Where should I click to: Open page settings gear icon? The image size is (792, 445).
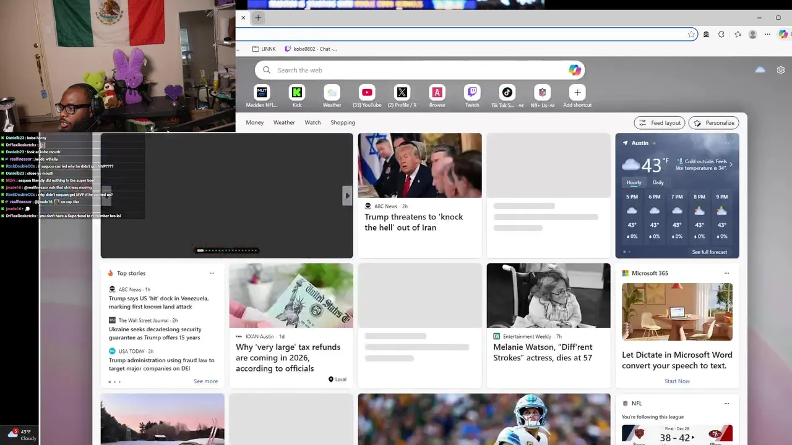point(781,70)
